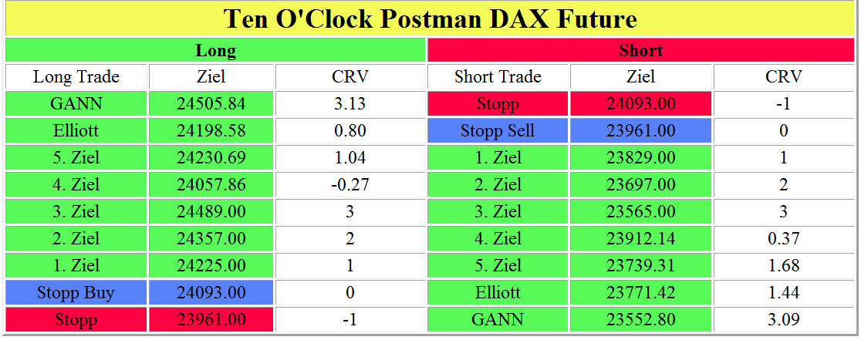This screenshot has width=861, height=340.
Task: Click the Ten O'Clock Postman DAX Future title
Action: coord(430,19)
